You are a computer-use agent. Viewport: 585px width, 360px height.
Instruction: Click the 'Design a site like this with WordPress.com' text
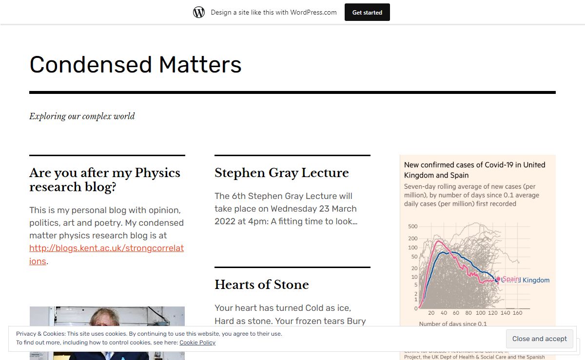coord(273,13)
